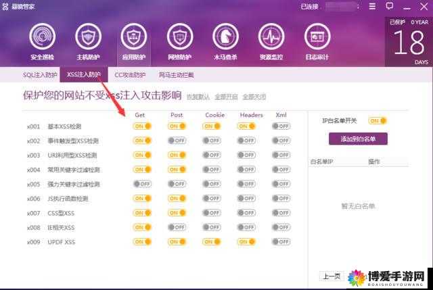Viewport: 433px width, 290px height.
Task: Enable x004 Headers switch
Action: click(x=246, y=170)
